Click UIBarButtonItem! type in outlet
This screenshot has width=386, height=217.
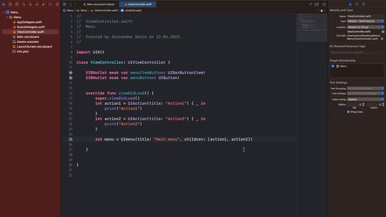[186, 72]
